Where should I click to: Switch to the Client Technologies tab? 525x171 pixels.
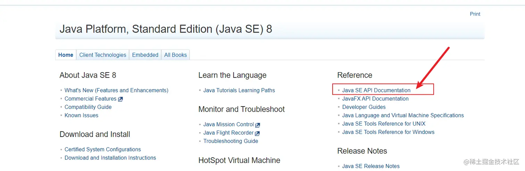(103, 55)
